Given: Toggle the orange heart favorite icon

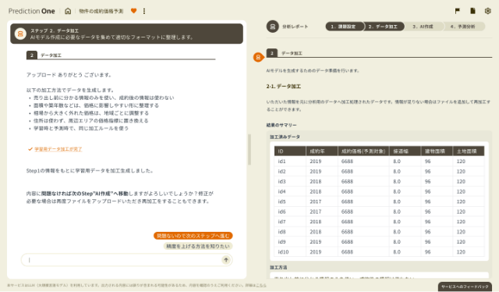Looking at the screenshot, I should [x=133, y=11].
